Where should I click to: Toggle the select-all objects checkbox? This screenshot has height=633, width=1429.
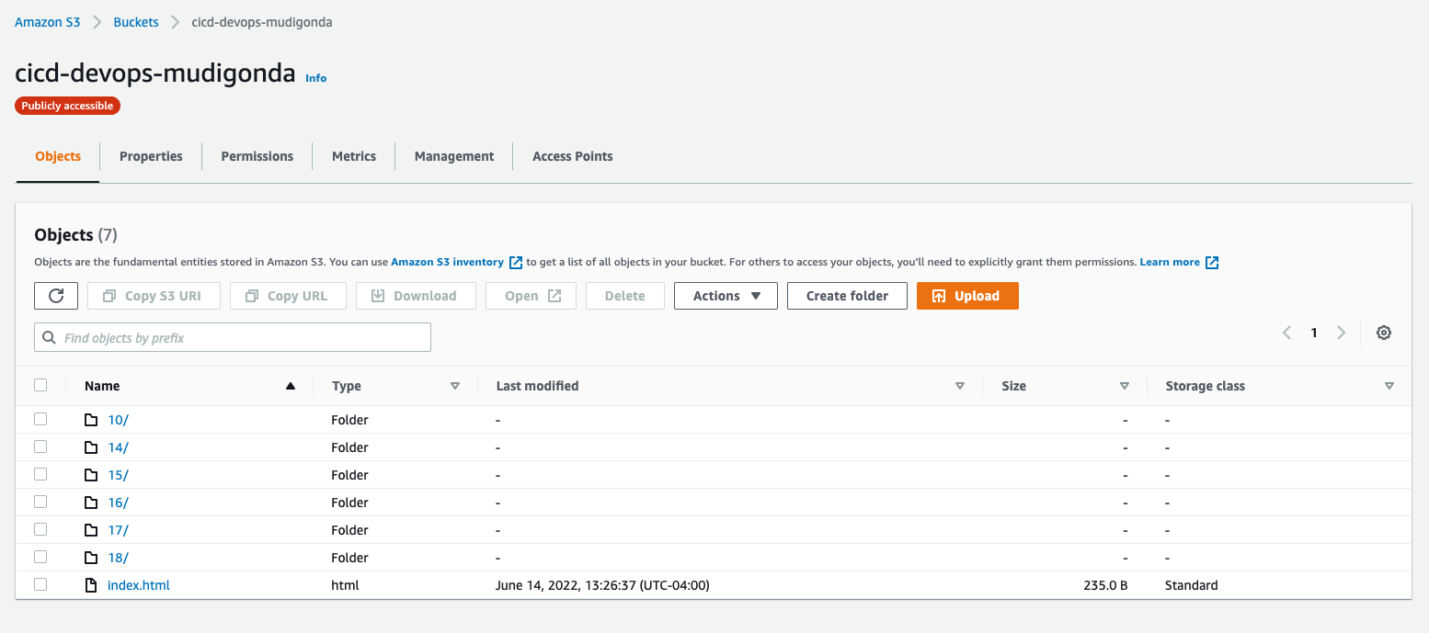[x=40, y=385]
